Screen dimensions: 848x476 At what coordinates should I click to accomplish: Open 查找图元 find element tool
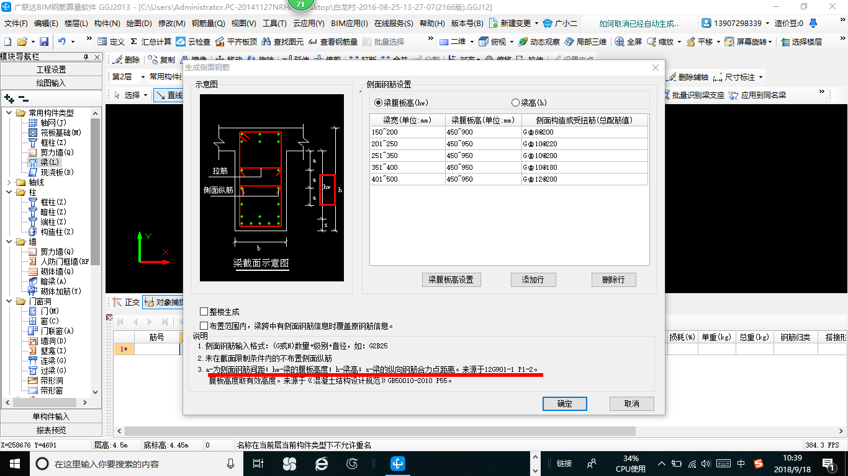[x=283, y=42]
